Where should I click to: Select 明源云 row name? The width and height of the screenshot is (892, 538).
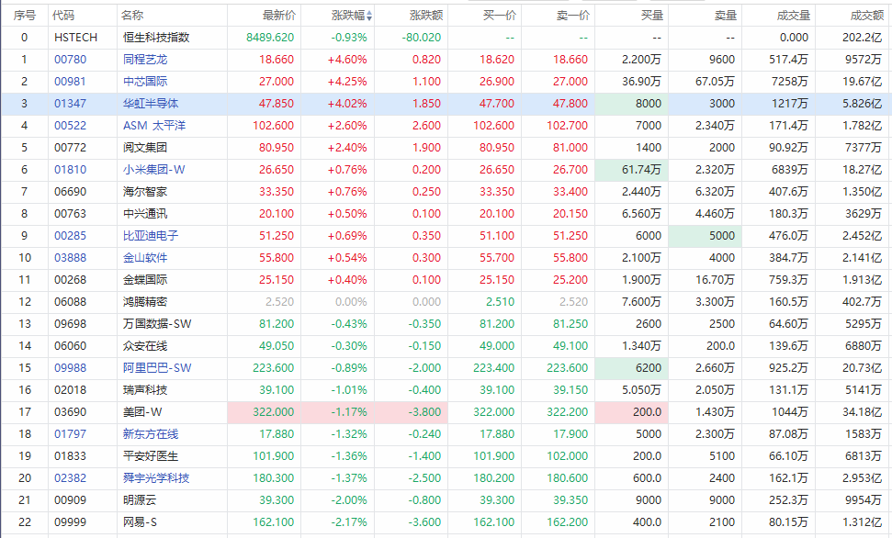[140, 500]
